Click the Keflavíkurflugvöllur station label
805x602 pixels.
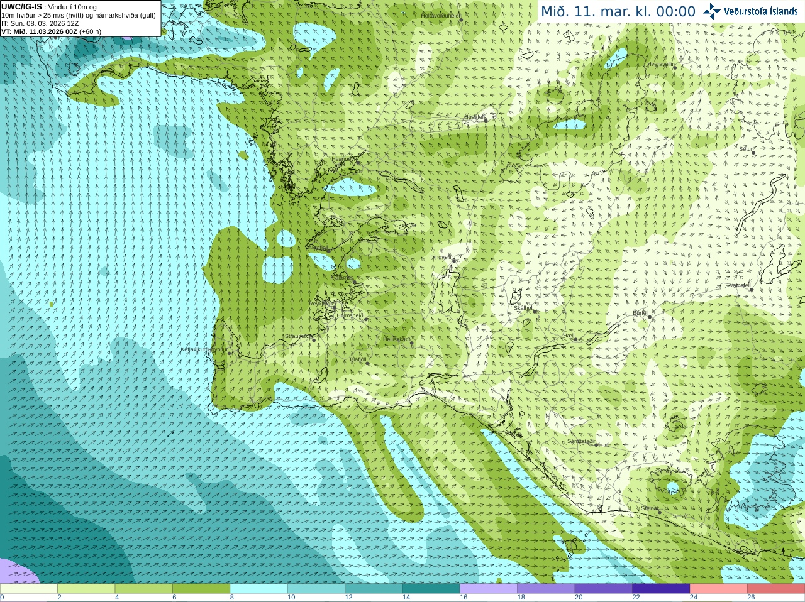click(204, 349)
